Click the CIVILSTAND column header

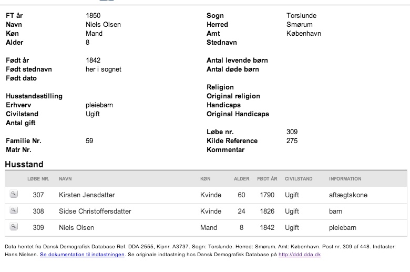299,179
